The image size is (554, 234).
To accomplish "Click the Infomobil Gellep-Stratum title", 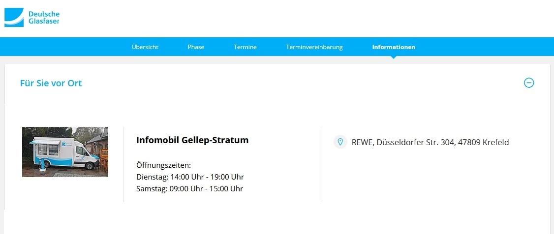I will [x=192, y=140].
